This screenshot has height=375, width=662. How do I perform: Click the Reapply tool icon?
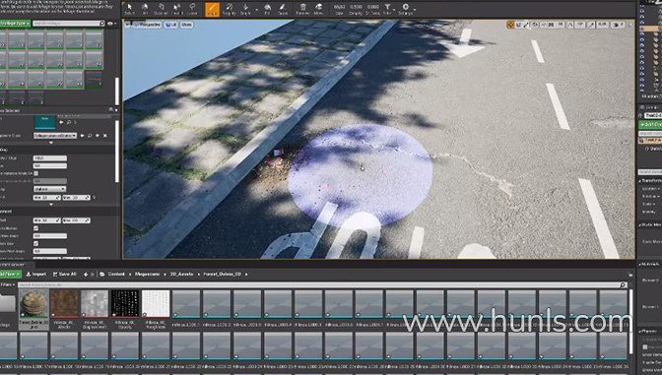coord(230,9)
